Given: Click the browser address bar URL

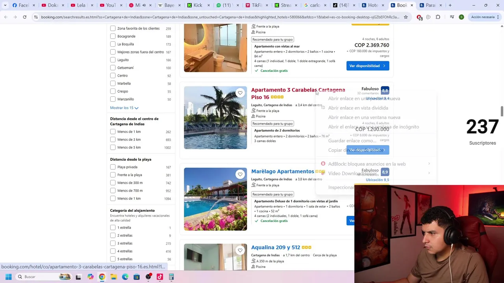Looking at the screenshot, I should [220, 17].
